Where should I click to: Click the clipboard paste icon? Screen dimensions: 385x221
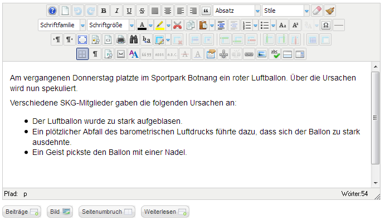pos(203,25)
